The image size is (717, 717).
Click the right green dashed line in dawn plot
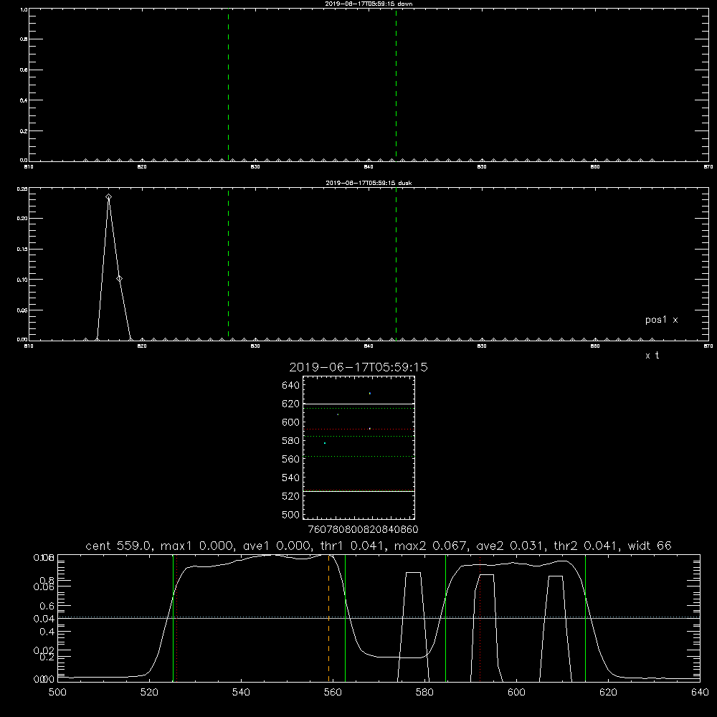396,85
